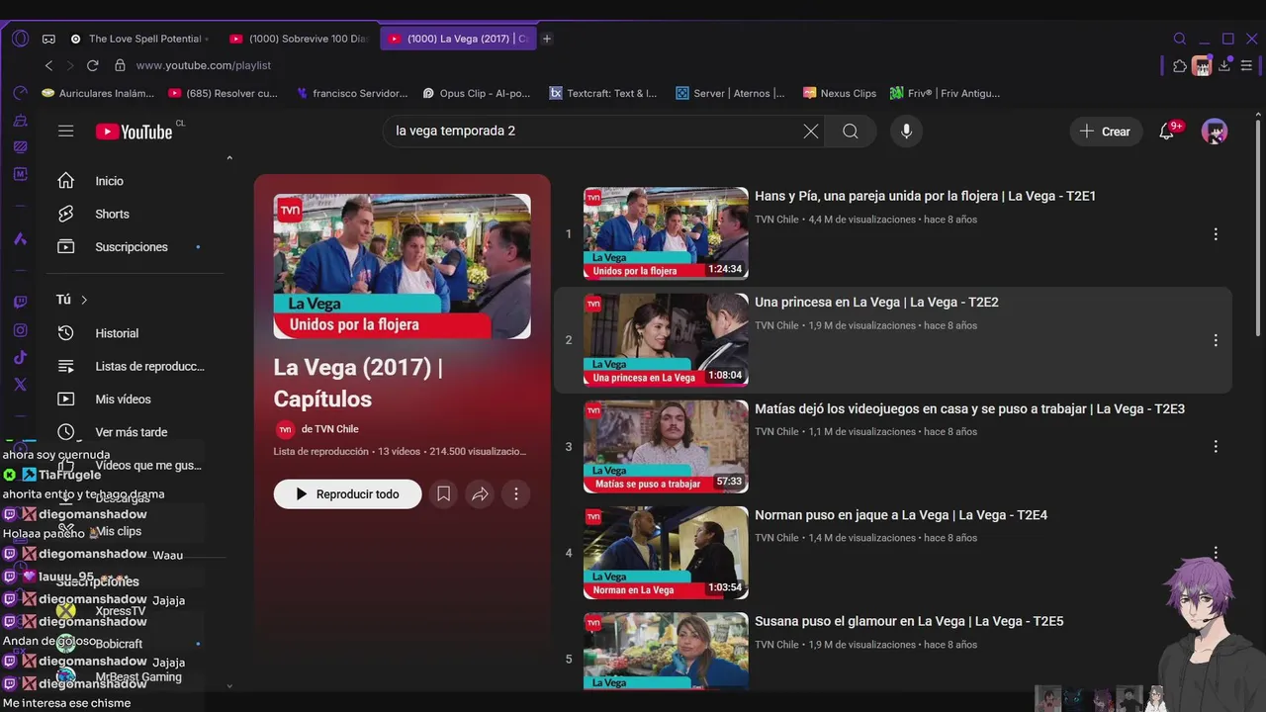Open the workspaces icon beside the Opera logo
1266x712 pixels.
[x=48, y=39]
